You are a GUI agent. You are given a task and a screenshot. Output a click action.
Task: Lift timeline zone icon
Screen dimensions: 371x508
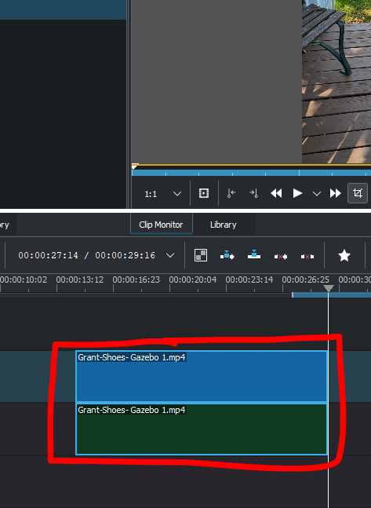307,257
